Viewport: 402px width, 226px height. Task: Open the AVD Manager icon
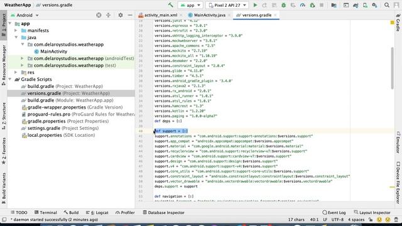point(365,5)
